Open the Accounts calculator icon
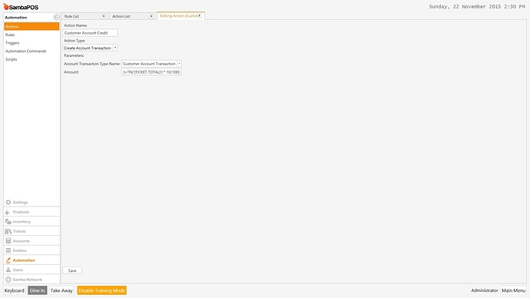 coord(8,241)
